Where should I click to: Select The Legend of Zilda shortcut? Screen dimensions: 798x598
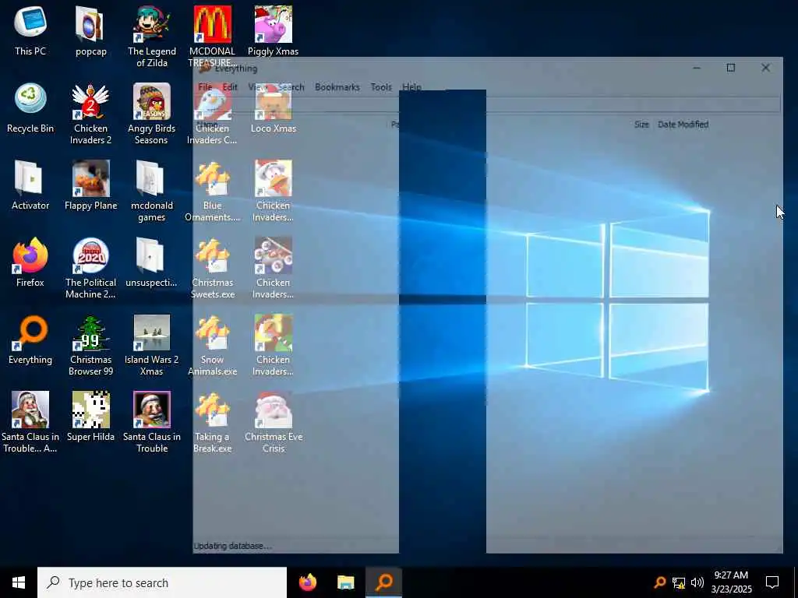click(152, 37)
